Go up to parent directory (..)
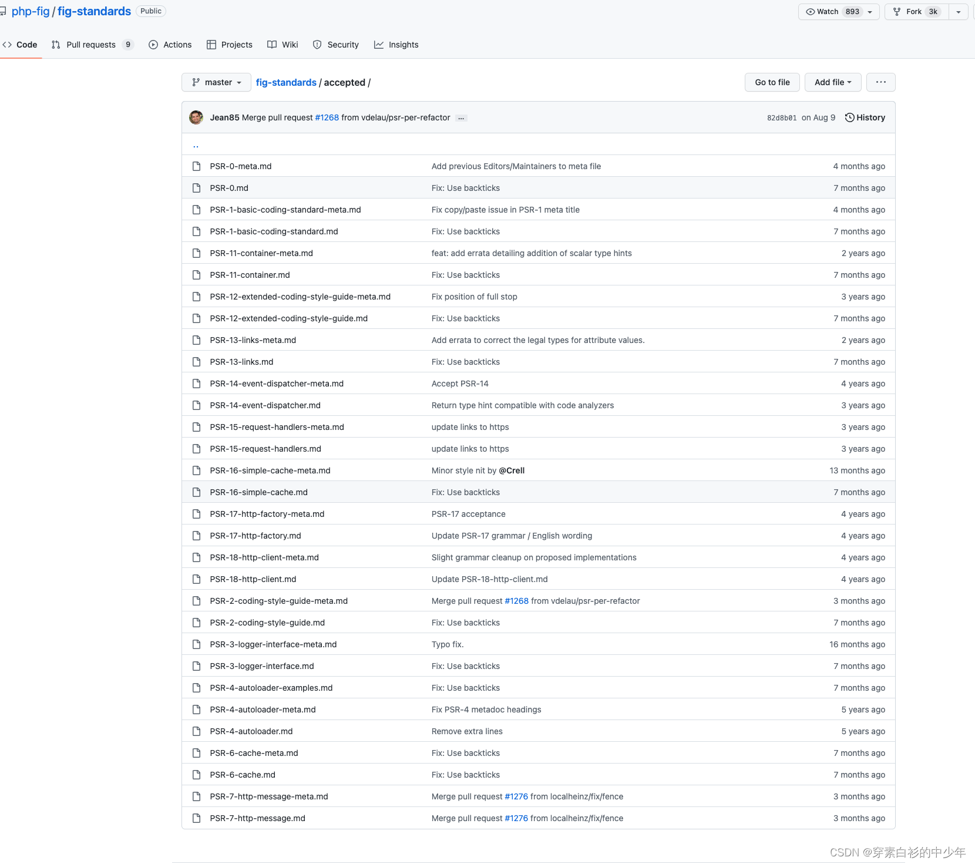 tap(196, 144)
